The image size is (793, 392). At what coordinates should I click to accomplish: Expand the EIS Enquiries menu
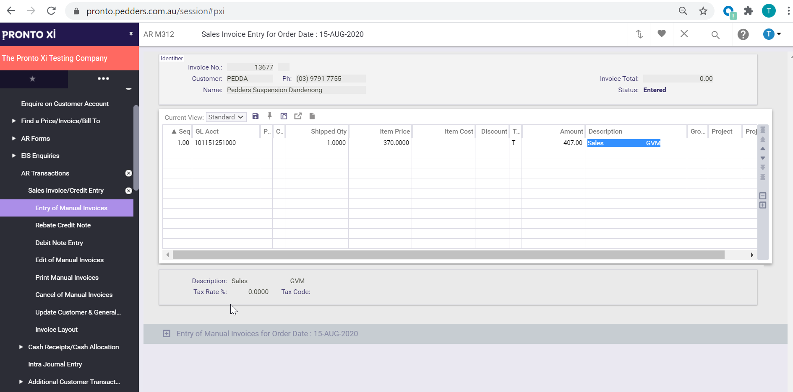(14, 155)
